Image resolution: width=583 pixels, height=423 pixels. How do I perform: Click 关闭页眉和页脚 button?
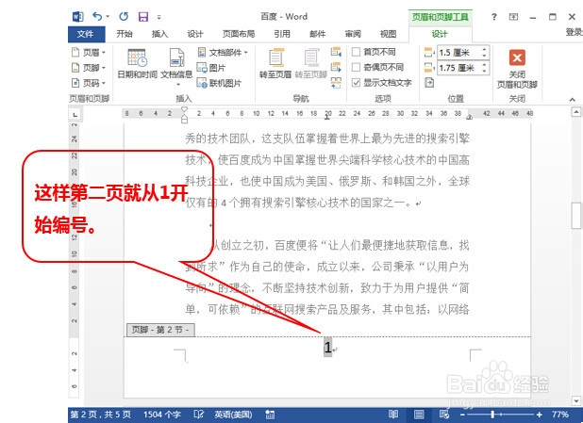(517, 69)
